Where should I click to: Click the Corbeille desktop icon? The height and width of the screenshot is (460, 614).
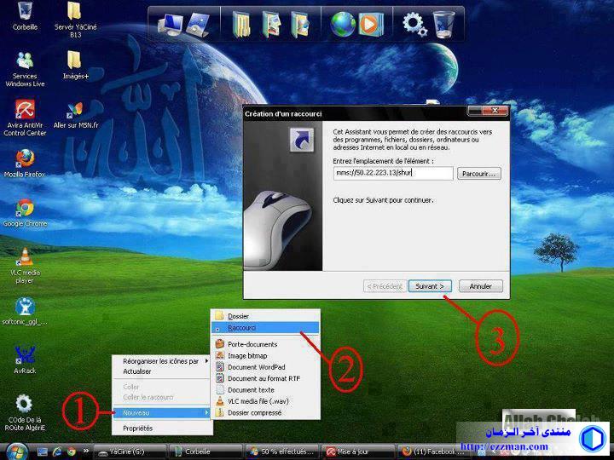pyautogui.click(x=25, y=12)
